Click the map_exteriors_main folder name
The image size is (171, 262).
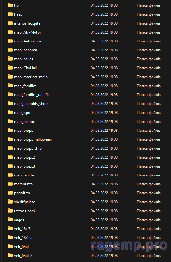pyautogui.click(x=31, y=77)
